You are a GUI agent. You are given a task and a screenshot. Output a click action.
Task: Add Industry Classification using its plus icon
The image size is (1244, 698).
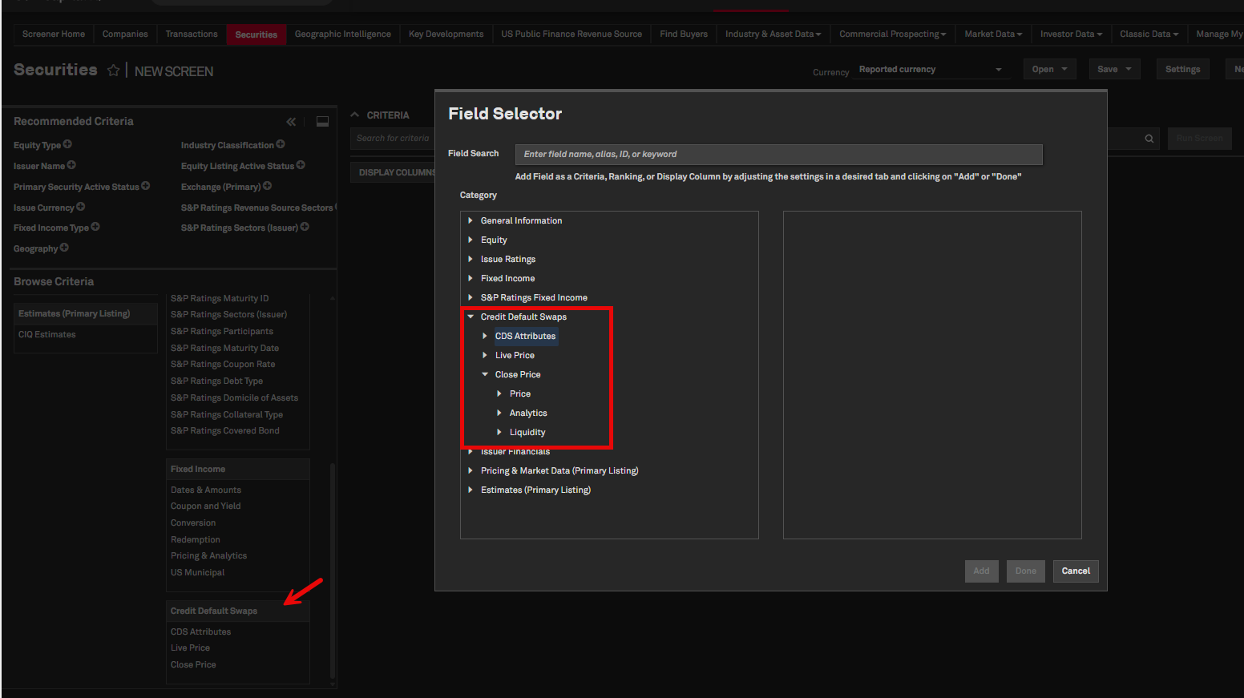click(x=281, y=144)
